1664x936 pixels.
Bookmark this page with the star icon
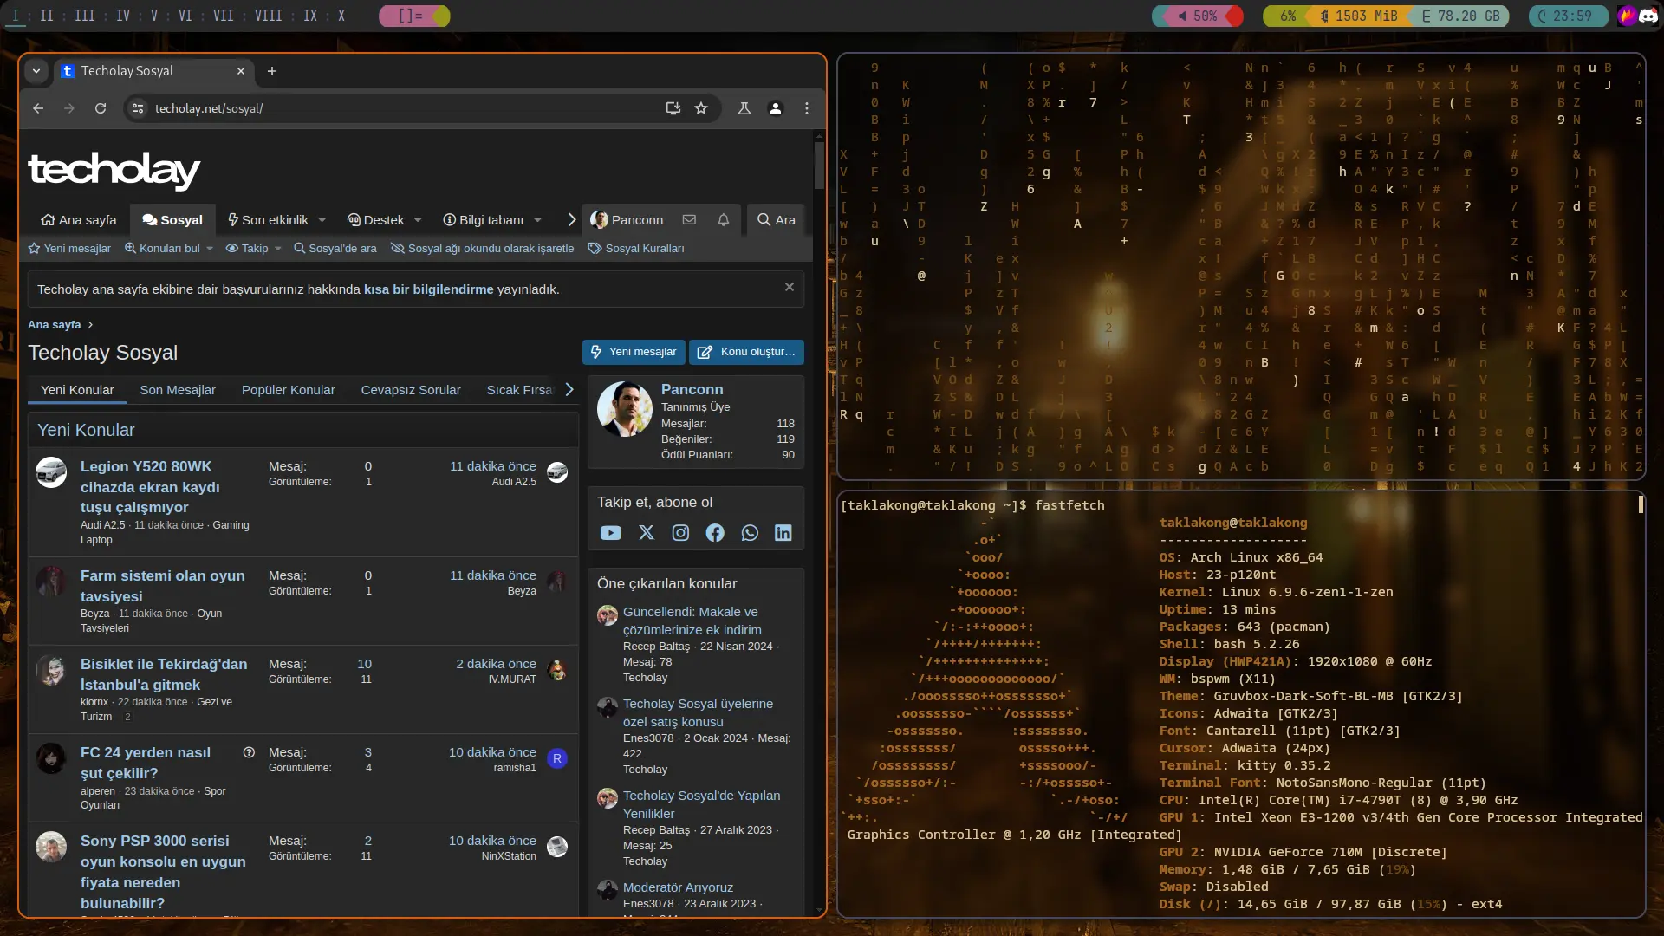701,108
